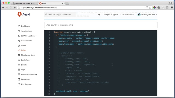The width and height of the screenshot is (175, 98).
Task: Open the Rules sidebar item
Action: coord(23,50)
